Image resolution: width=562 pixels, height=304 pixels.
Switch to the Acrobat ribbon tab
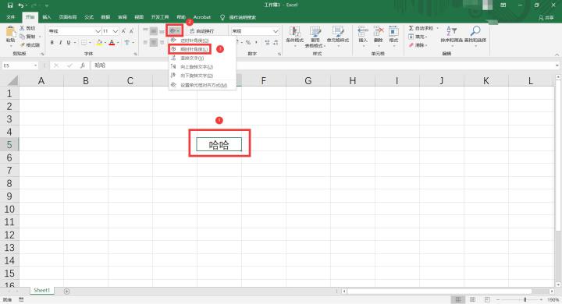tap(202, 17)
